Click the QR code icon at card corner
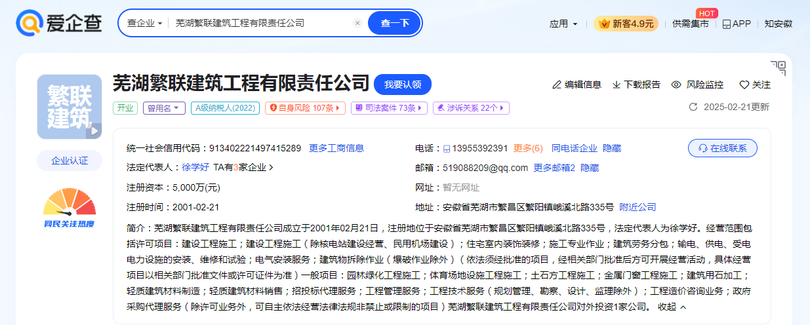Image resolution: width=810 pixels, height=325 pixels. click(778, 67)
